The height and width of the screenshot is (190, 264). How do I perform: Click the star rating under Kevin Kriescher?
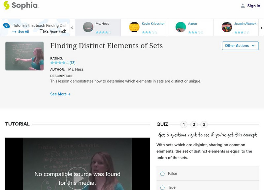tap(149, 32)
